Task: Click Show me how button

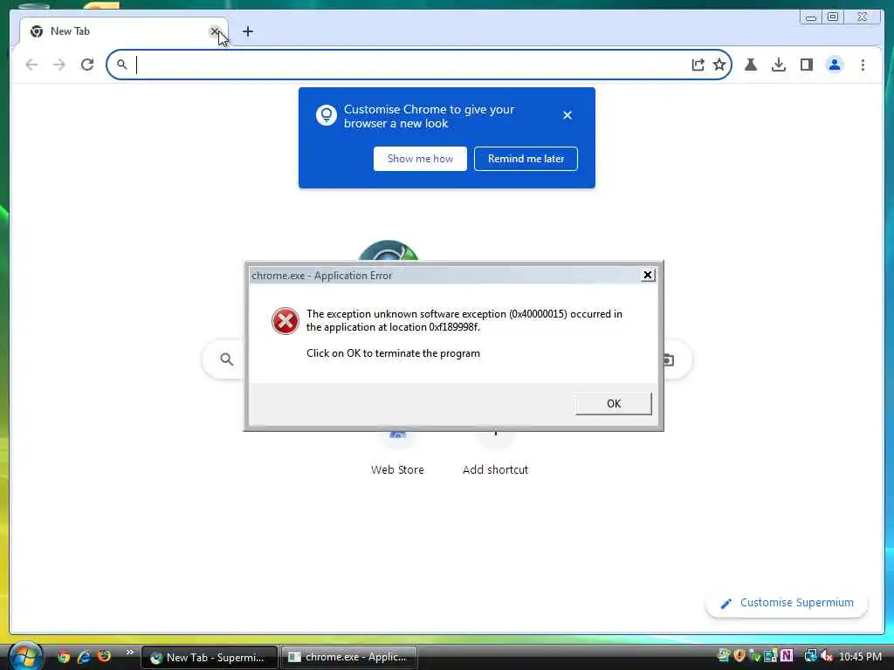Action: point(420,159)
